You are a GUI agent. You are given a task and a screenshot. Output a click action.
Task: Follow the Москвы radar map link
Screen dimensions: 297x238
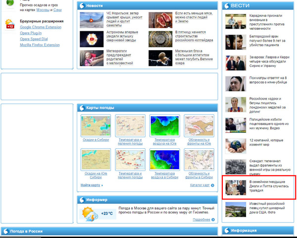pos(43,10)
